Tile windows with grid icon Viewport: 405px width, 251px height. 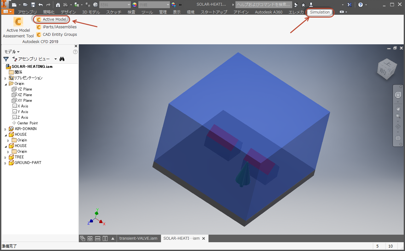pos(90,238)
